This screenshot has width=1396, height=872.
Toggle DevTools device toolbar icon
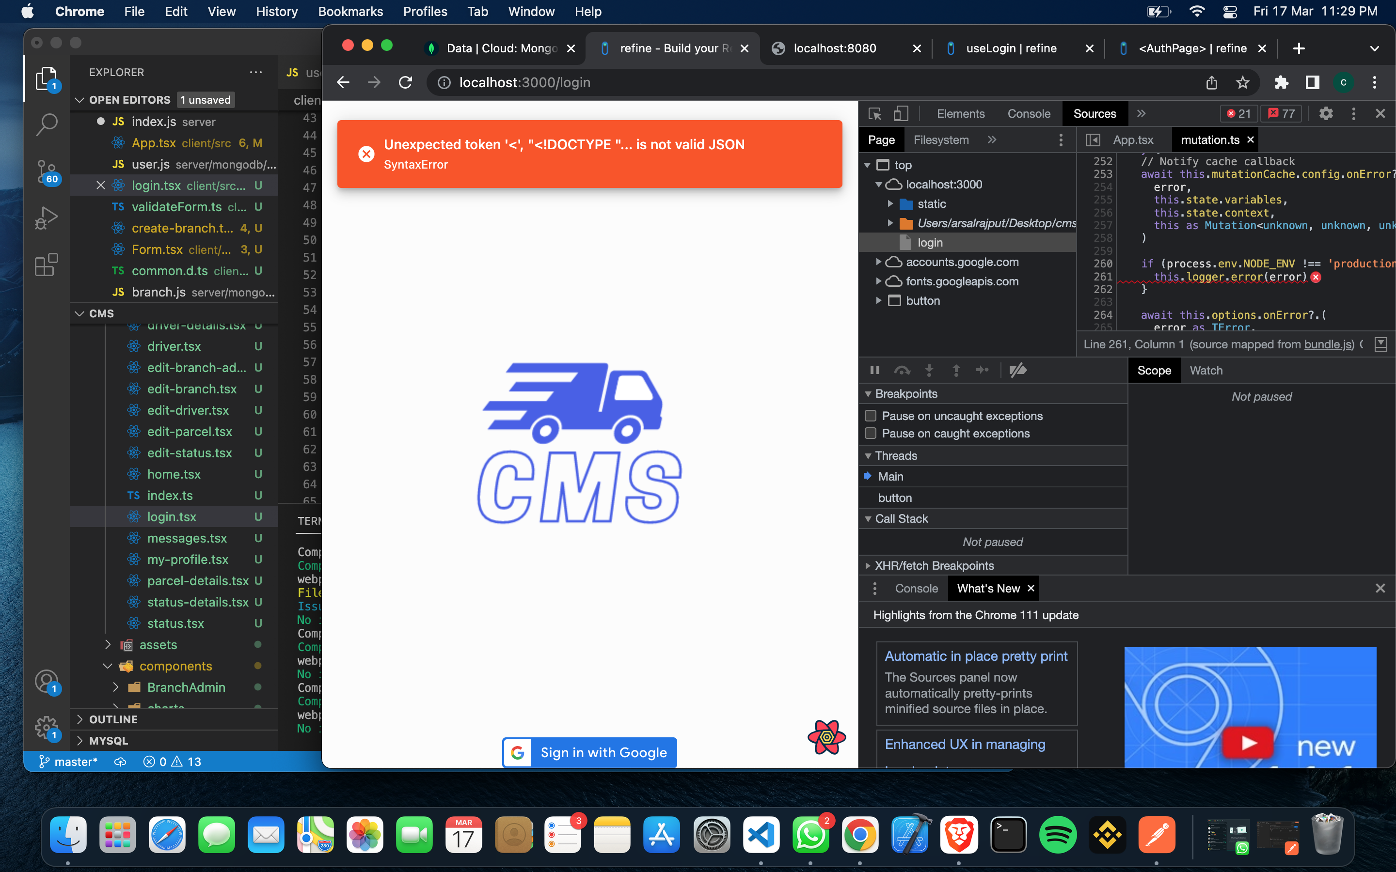point(900,114)
